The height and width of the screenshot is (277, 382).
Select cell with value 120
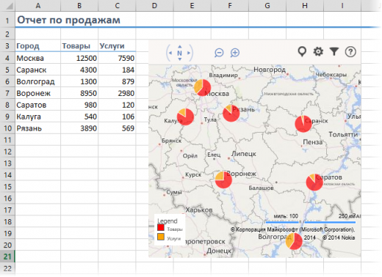pyautogui.click(x=117, y=105)
